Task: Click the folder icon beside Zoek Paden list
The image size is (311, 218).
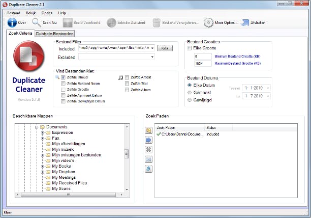Action: (148, 130)
